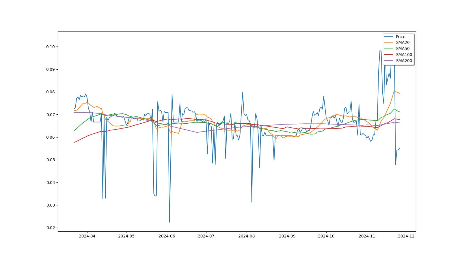This screenshot has width=462, height=260.
Task: Click the 2024-05 x-axis label
Action: click(126, 236)
